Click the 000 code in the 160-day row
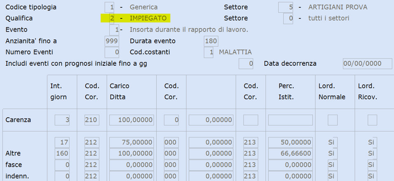The width and height of the screenshot is (394, 181). (x=172, y=153)
